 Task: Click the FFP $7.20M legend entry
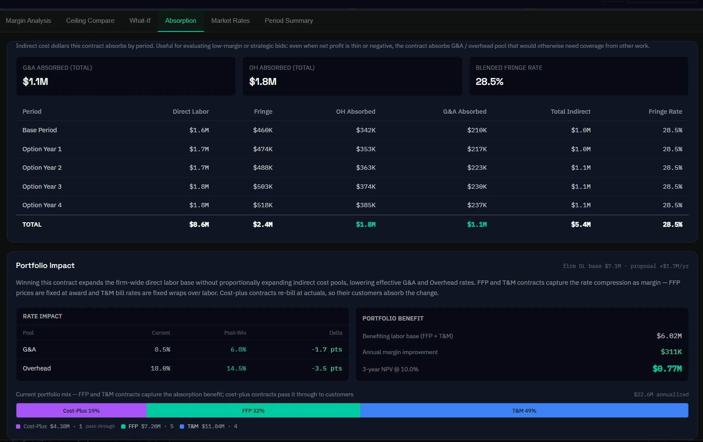[x=147, y=426]
